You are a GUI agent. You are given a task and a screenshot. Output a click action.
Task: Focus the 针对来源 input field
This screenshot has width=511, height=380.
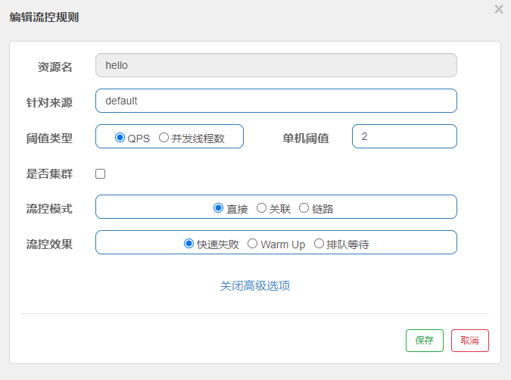[x=276, y=101]
